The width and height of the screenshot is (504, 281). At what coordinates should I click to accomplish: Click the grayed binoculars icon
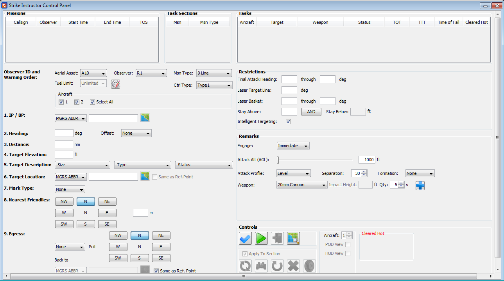click(x=261, y=266)
